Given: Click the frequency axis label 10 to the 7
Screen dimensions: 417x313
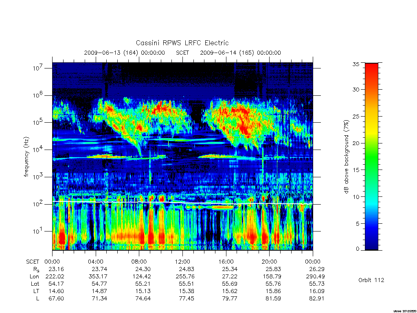Looking at the screenshot, I should 38,68.
